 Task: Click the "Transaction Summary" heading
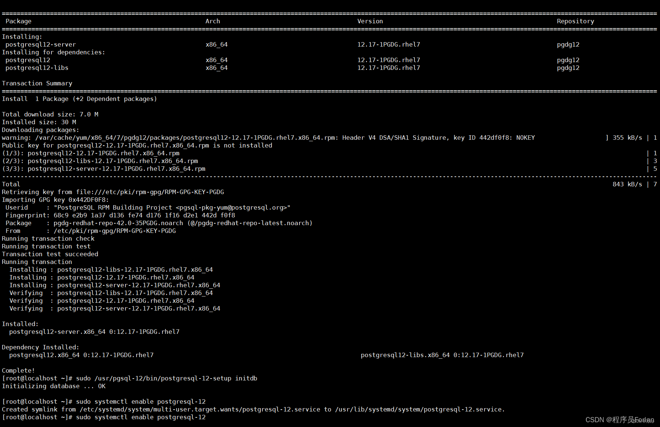(x=37, y=83)
